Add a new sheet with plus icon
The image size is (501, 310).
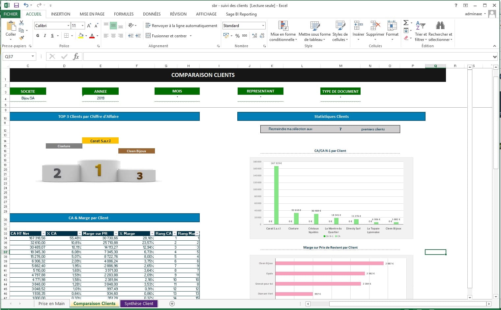tap(172, 304)
